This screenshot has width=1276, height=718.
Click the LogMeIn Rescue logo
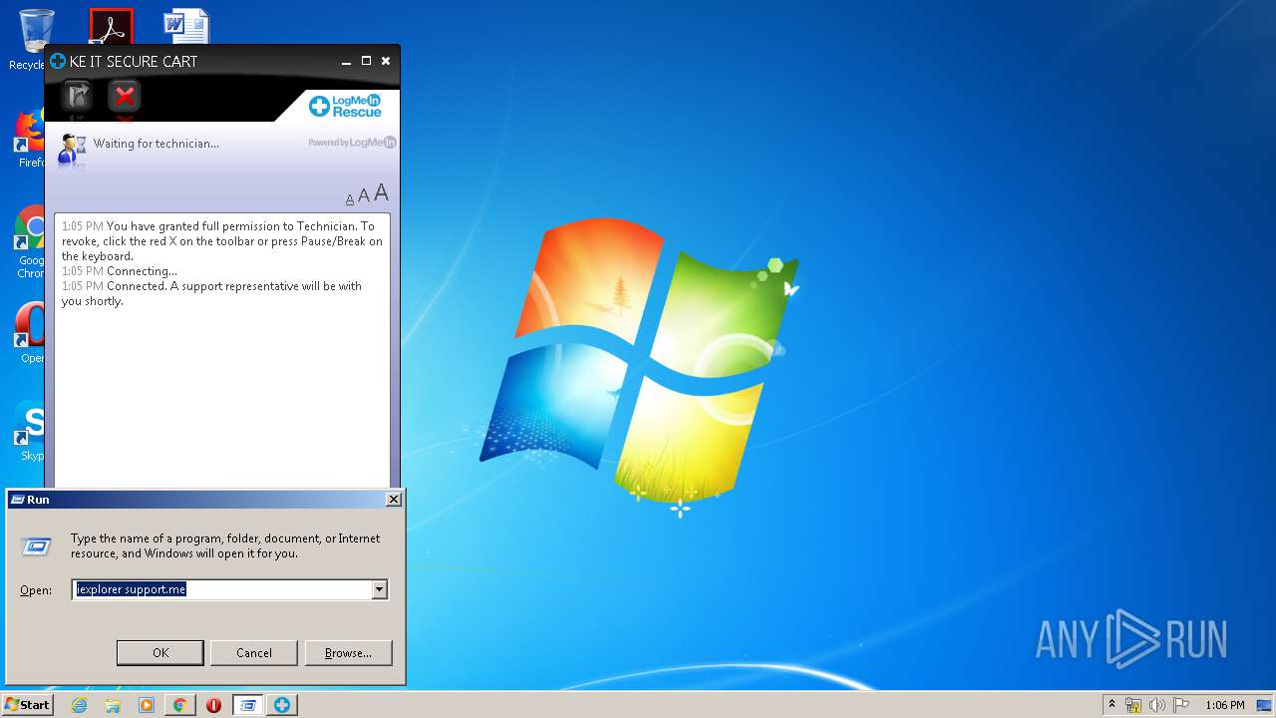pos(345,106)
